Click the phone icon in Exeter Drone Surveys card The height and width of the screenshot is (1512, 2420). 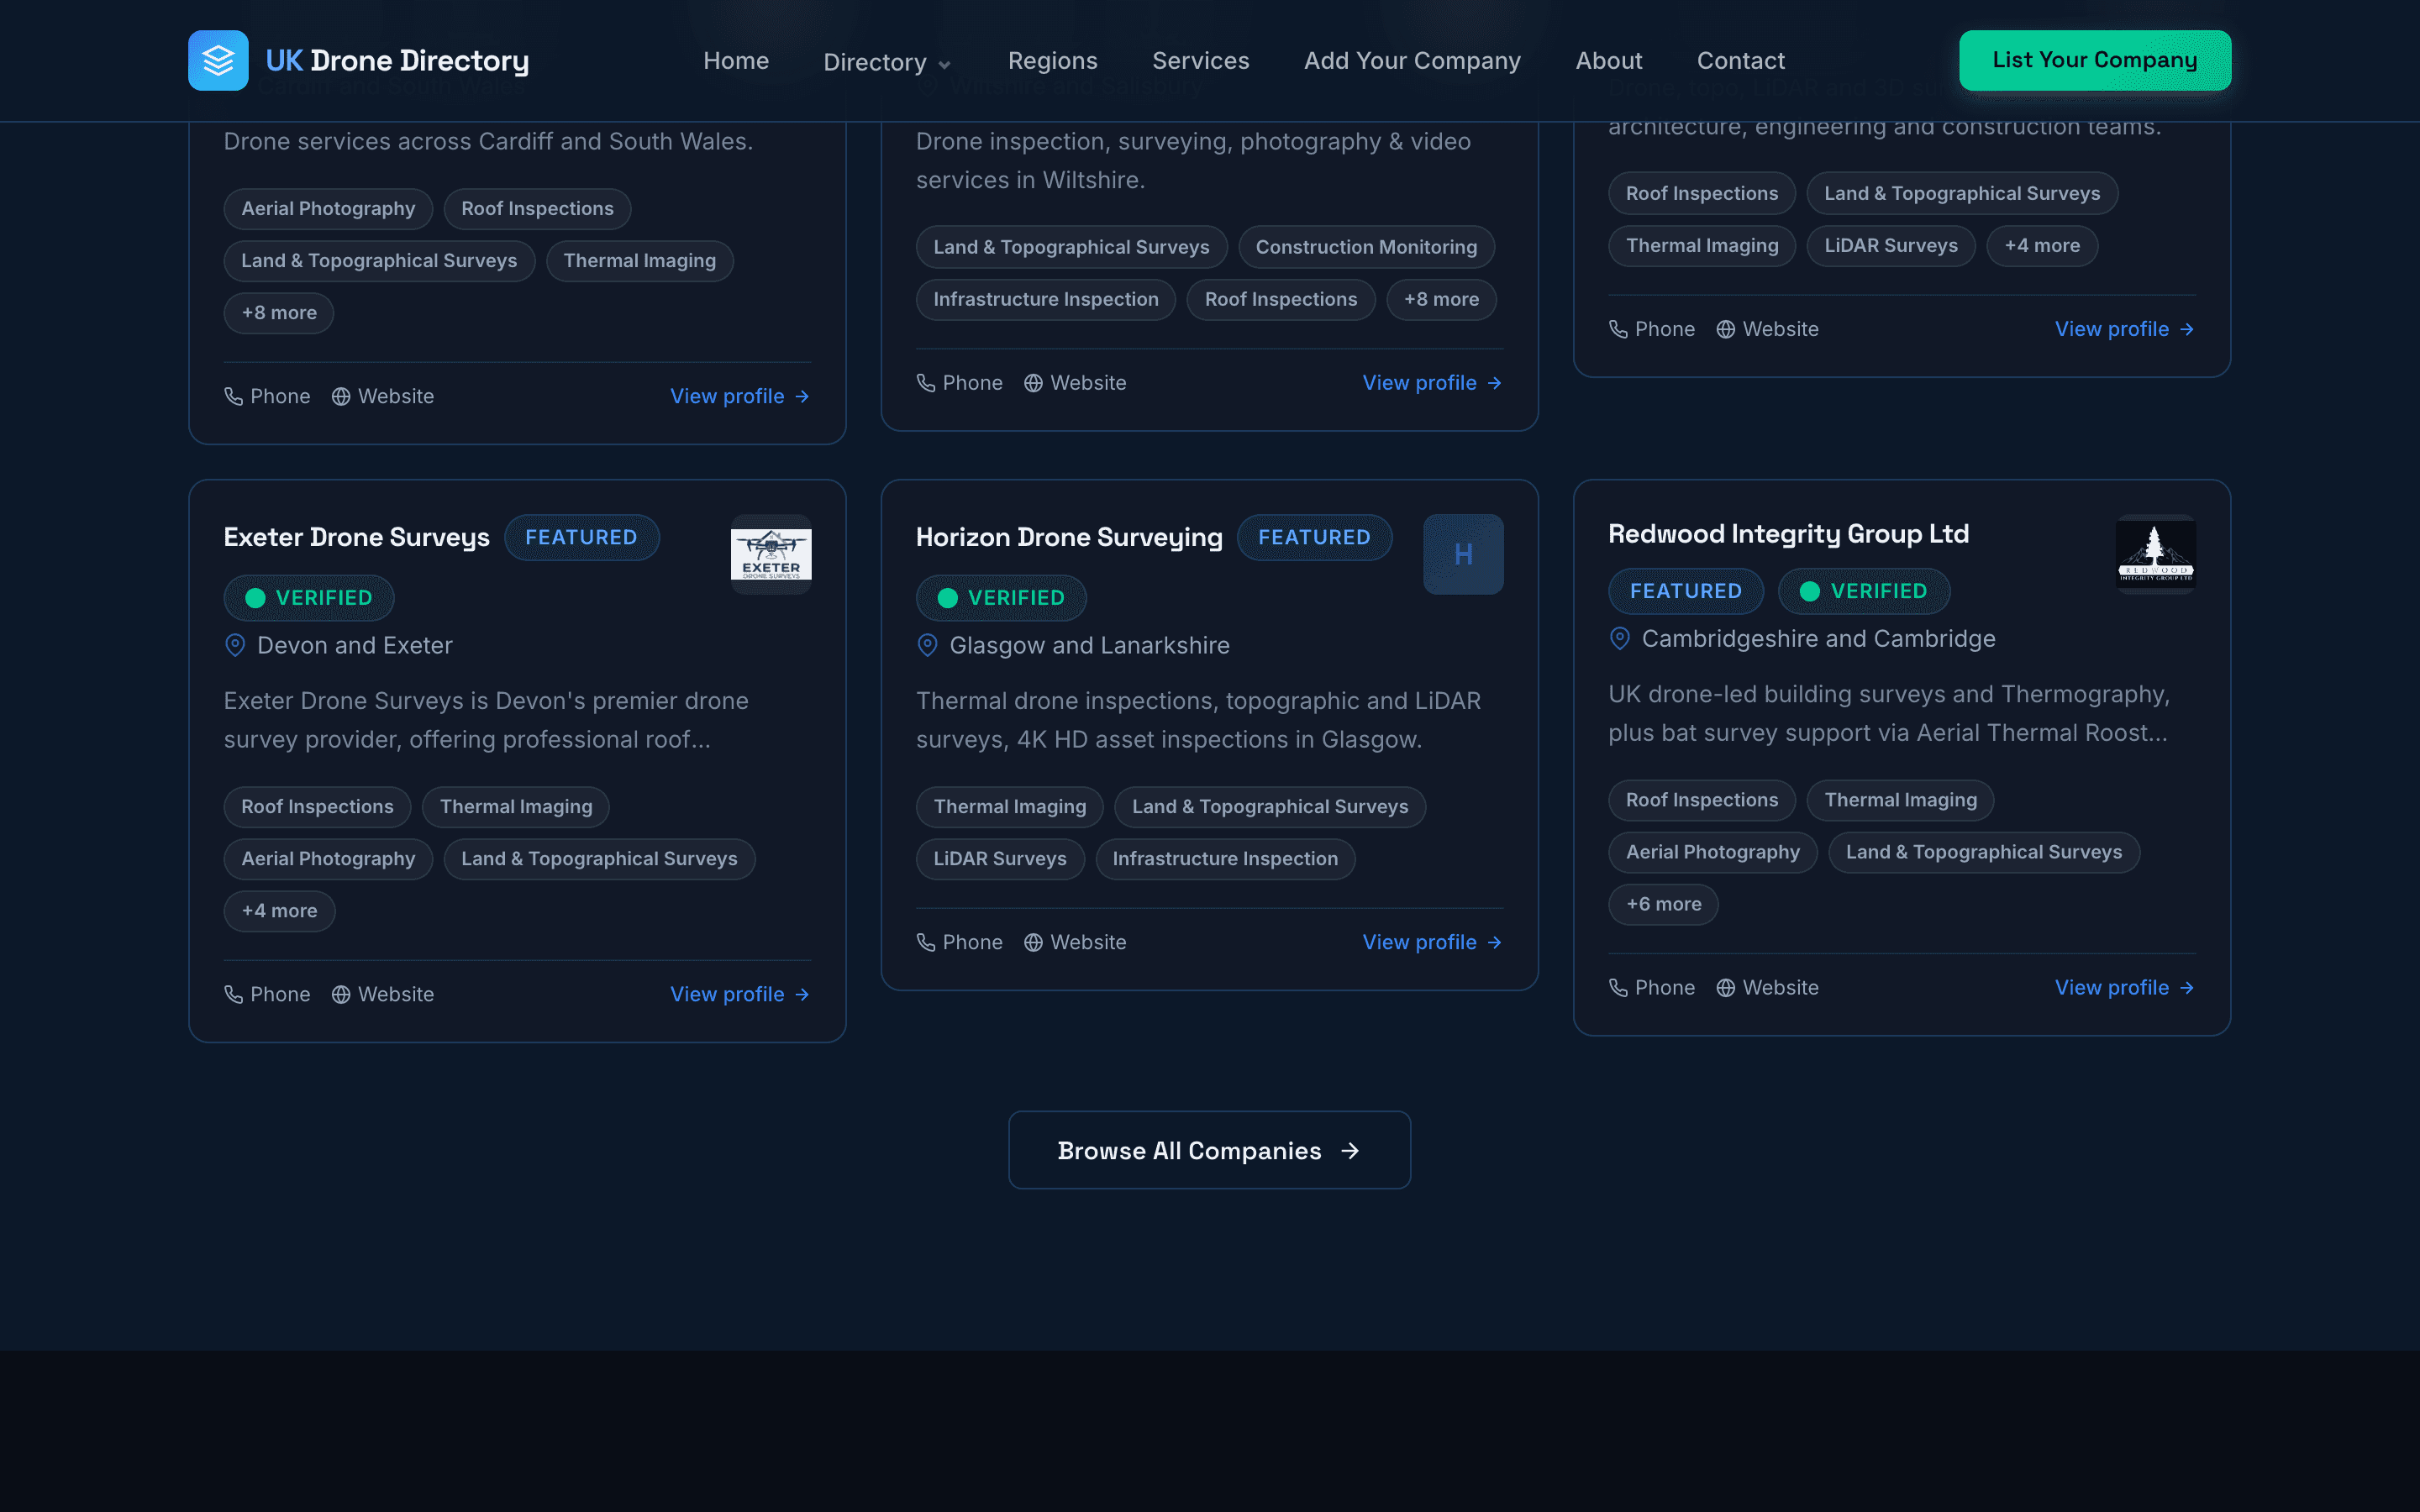tap(233, 994)
